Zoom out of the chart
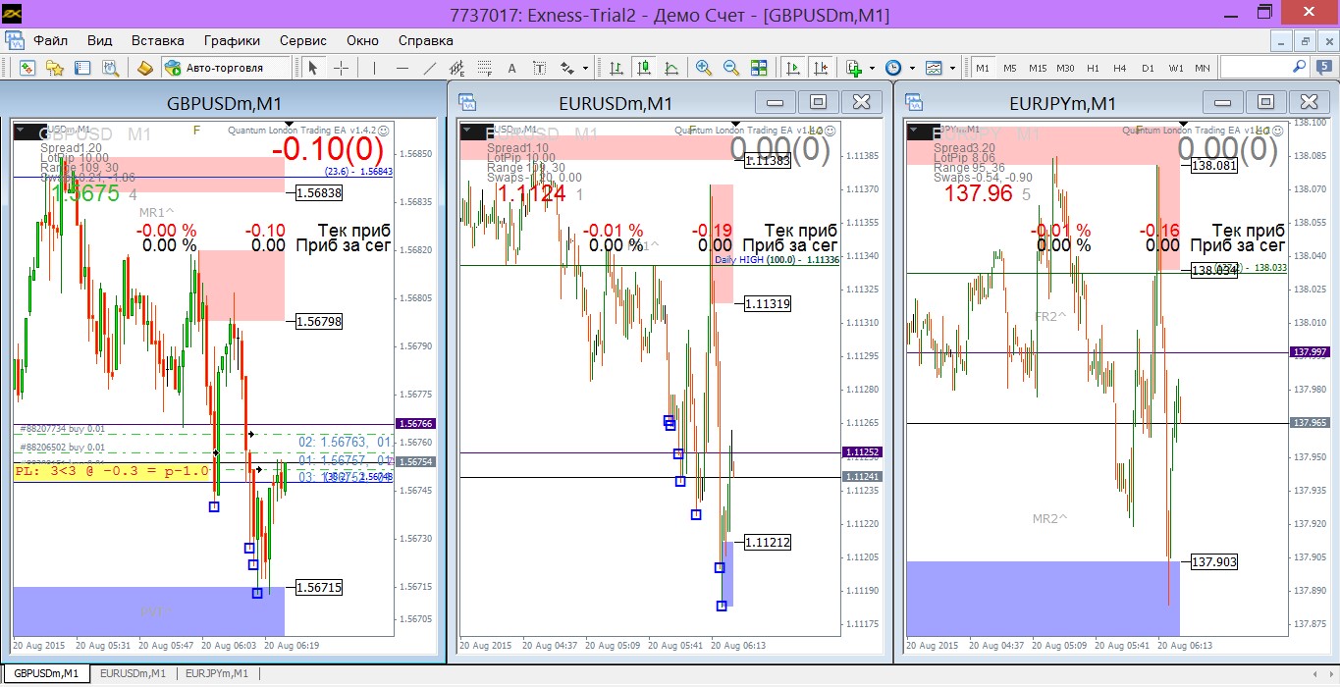This screenshot has height=687, width=1340. coord(731,68)
